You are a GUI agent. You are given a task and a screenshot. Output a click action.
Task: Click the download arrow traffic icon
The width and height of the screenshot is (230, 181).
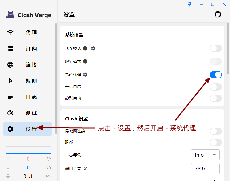[x=8, y=167]
